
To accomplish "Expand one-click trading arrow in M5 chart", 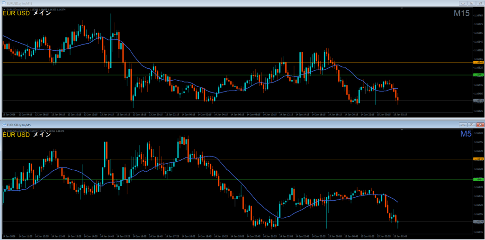I will pyautogui.click(x=4, y=131).
